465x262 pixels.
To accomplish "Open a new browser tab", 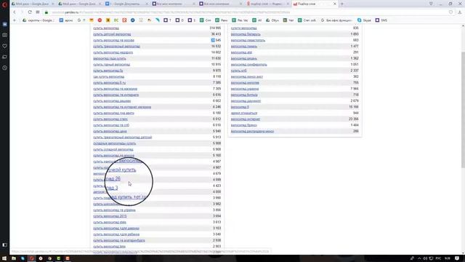I will pyautogui.click(x=342, y=4).
